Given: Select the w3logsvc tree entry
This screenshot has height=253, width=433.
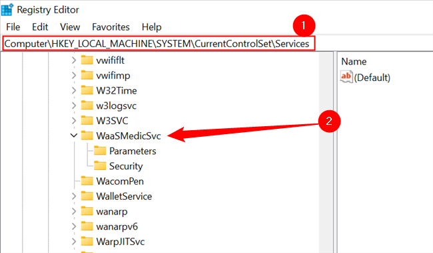Looking at the screenshot, I should point(117,106).
